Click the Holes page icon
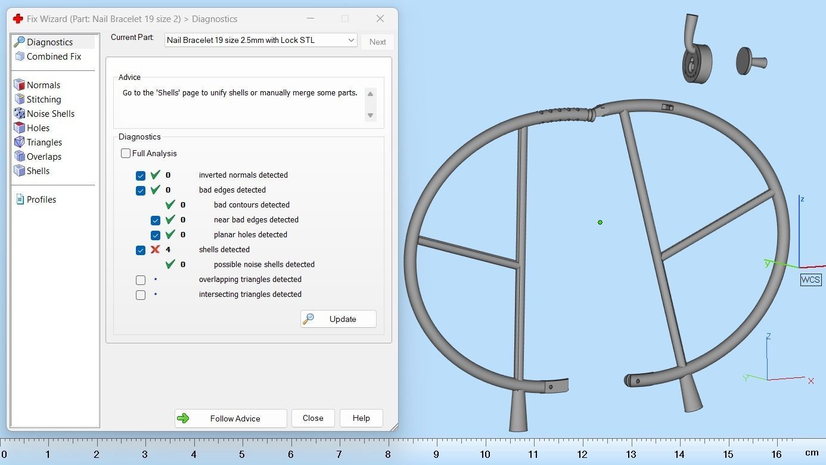 click(19, 128)
